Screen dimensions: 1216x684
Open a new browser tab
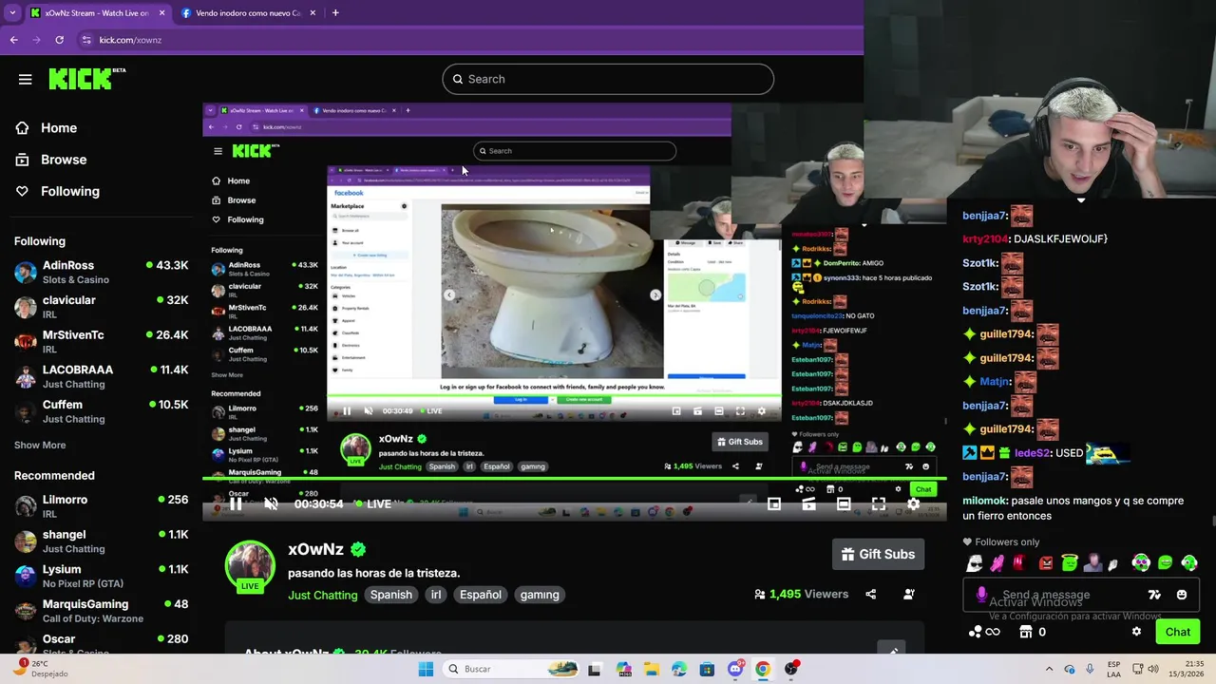coord(335,13)
